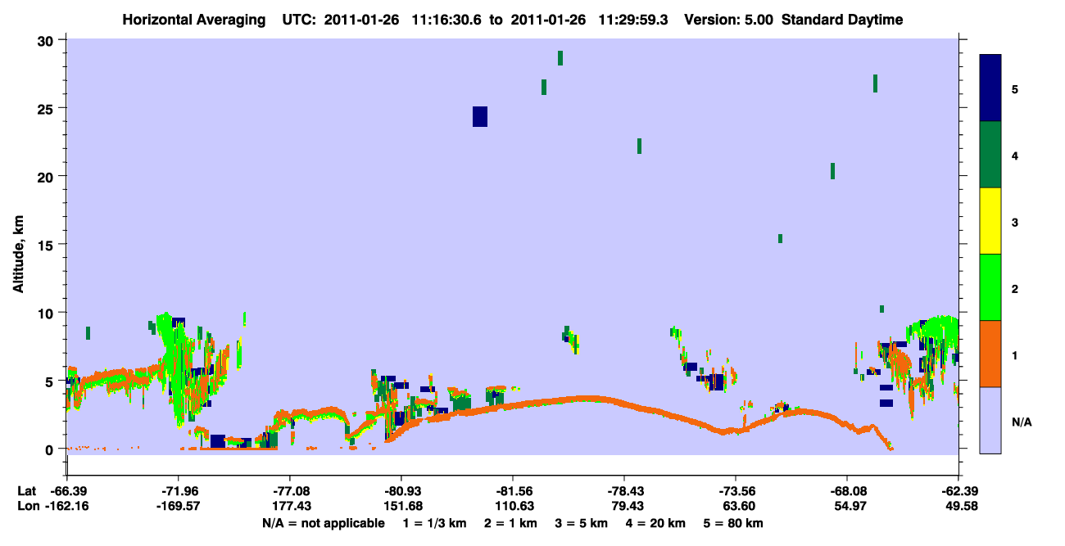Click legend text '2 = 1 km'

(512, 523)
